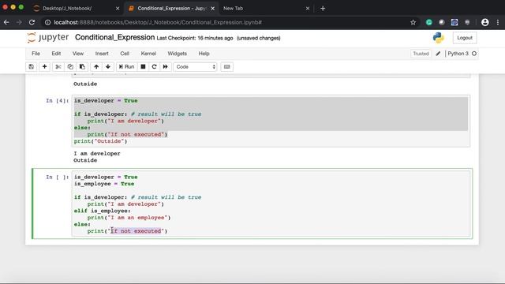Click the 'I am an employee' print line
Screen dimensions: 505x284
(129, 218)
